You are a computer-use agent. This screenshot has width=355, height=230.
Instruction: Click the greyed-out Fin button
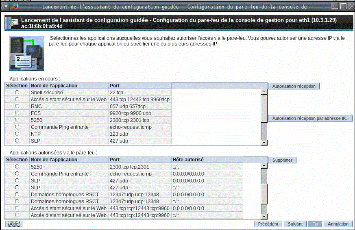315,224
